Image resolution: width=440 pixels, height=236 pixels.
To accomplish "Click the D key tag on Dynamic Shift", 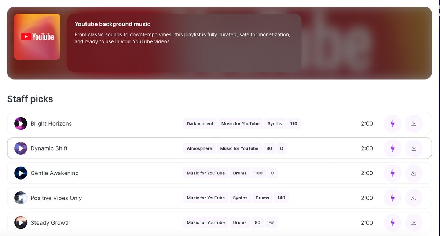I will point(282,148).
